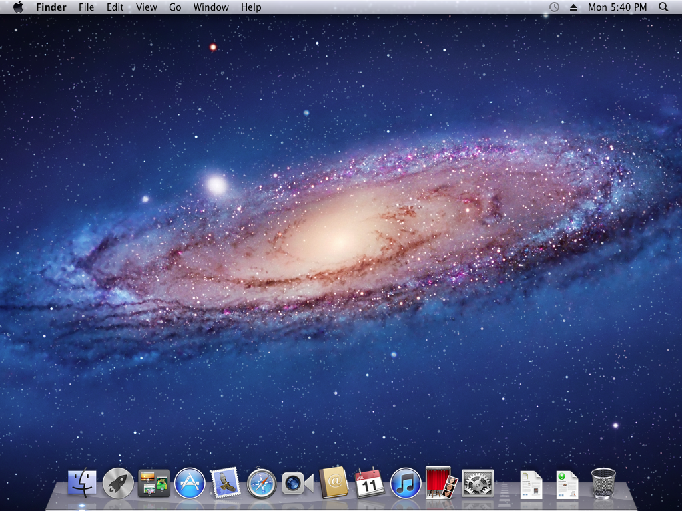
Task: Click the Time Machine status icon
Action: (553, 7)
